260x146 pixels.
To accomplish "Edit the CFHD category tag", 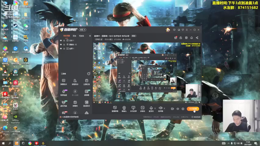I will click(x=99, y=39).
